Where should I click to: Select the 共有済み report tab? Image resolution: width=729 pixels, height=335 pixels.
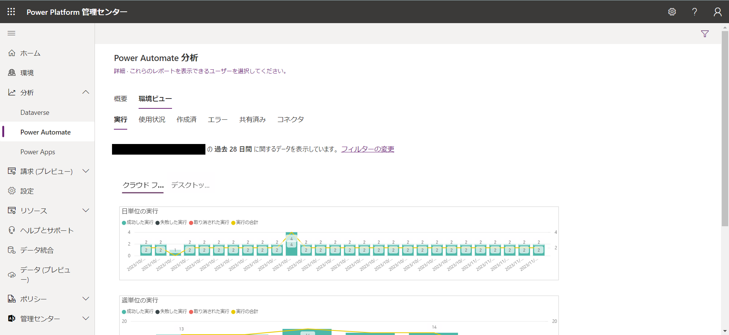(252, 119)
